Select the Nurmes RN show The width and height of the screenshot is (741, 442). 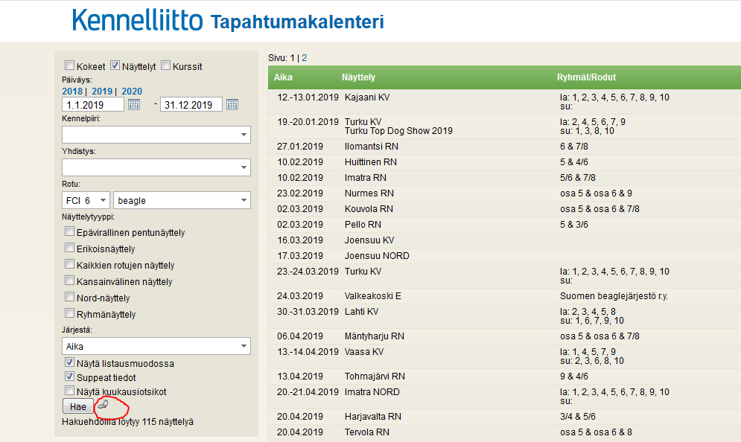tap(369, 193)
